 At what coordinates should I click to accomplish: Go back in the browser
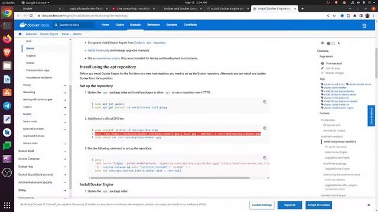point(18,16)
